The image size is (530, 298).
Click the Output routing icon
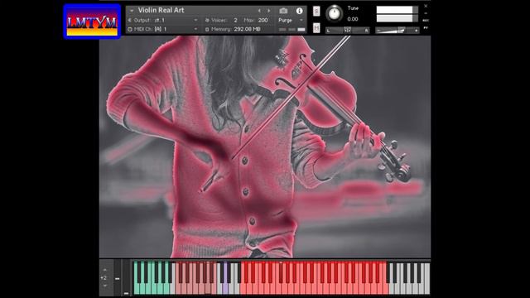coord(129,20)
